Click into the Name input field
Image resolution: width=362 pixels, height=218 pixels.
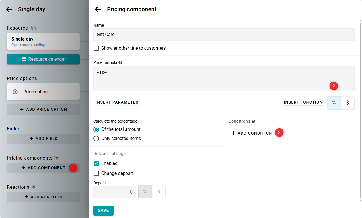pos(224,35)
